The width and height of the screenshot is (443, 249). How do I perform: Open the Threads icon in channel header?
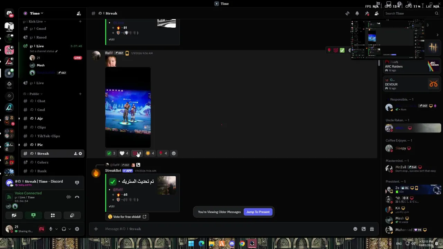coord(347,13)
